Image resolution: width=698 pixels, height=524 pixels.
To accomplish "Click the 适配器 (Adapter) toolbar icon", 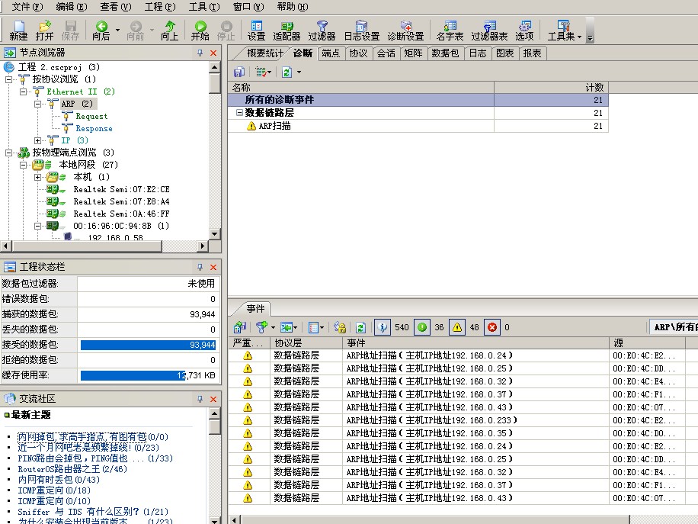I will (x=287, y=31).
